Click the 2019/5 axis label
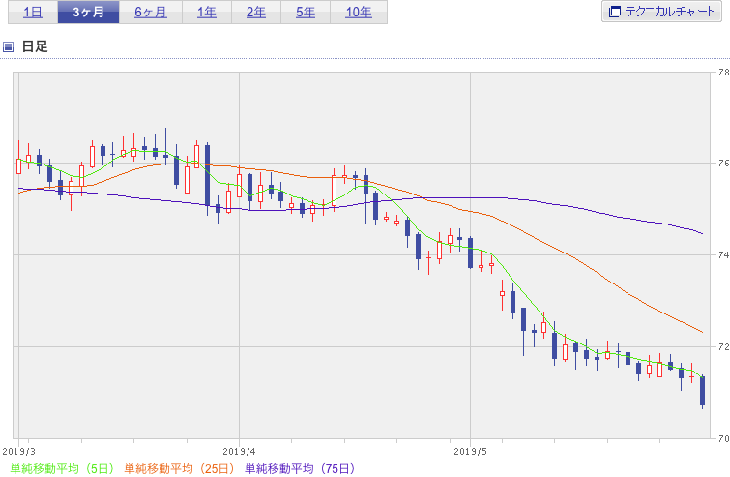This screenshot has width=730, height=477. [470, 451]
